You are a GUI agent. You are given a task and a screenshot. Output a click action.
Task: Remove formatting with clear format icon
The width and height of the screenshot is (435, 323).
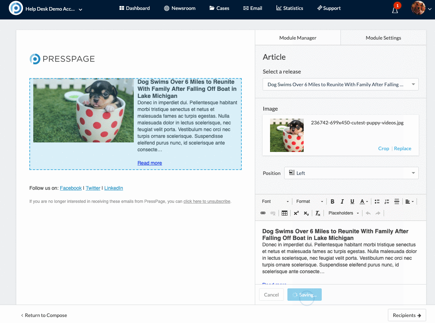(x=318, y=213)
